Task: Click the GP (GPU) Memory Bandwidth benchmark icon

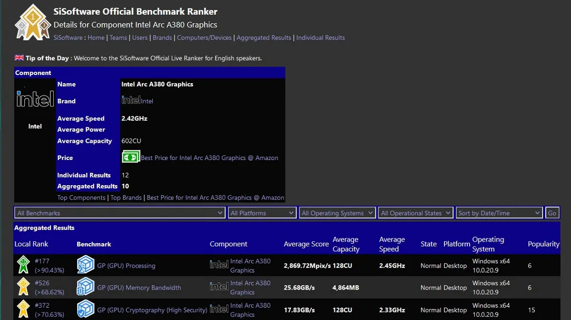Action: pos(86,287)
